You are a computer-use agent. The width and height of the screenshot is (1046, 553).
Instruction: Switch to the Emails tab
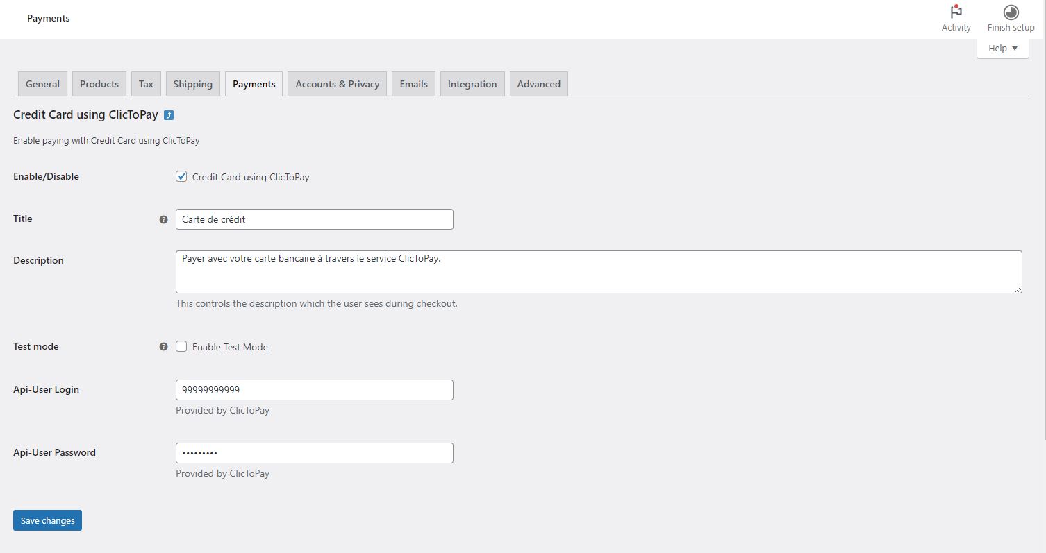click(413, 84)
